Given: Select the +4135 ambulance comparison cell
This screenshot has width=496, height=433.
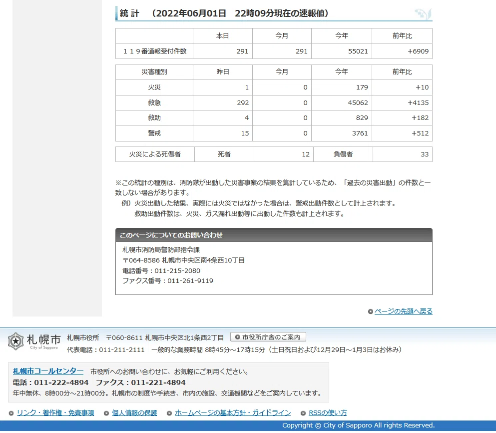Looking at the screenshot, I should pyautogui.click(x=402, y=102).
